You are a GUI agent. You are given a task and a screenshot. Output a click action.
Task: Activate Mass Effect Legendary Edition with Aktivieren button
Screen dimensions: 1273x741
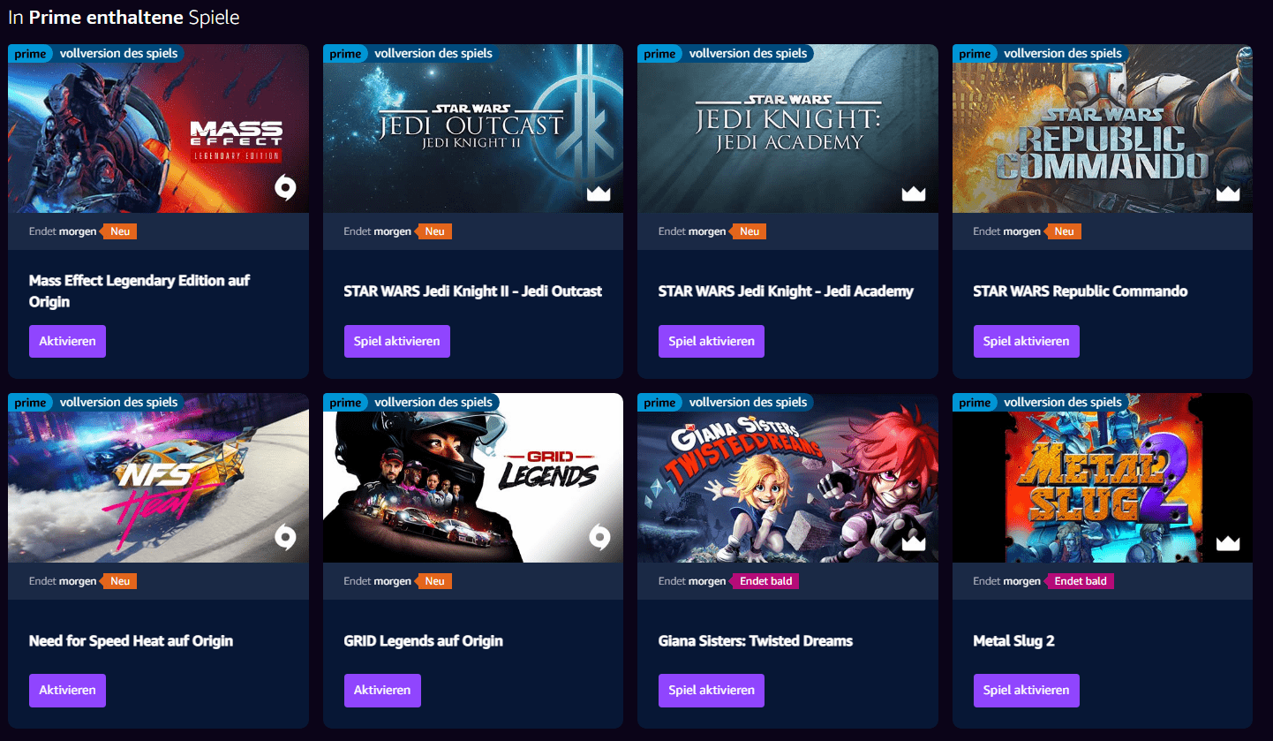[67, 341]
